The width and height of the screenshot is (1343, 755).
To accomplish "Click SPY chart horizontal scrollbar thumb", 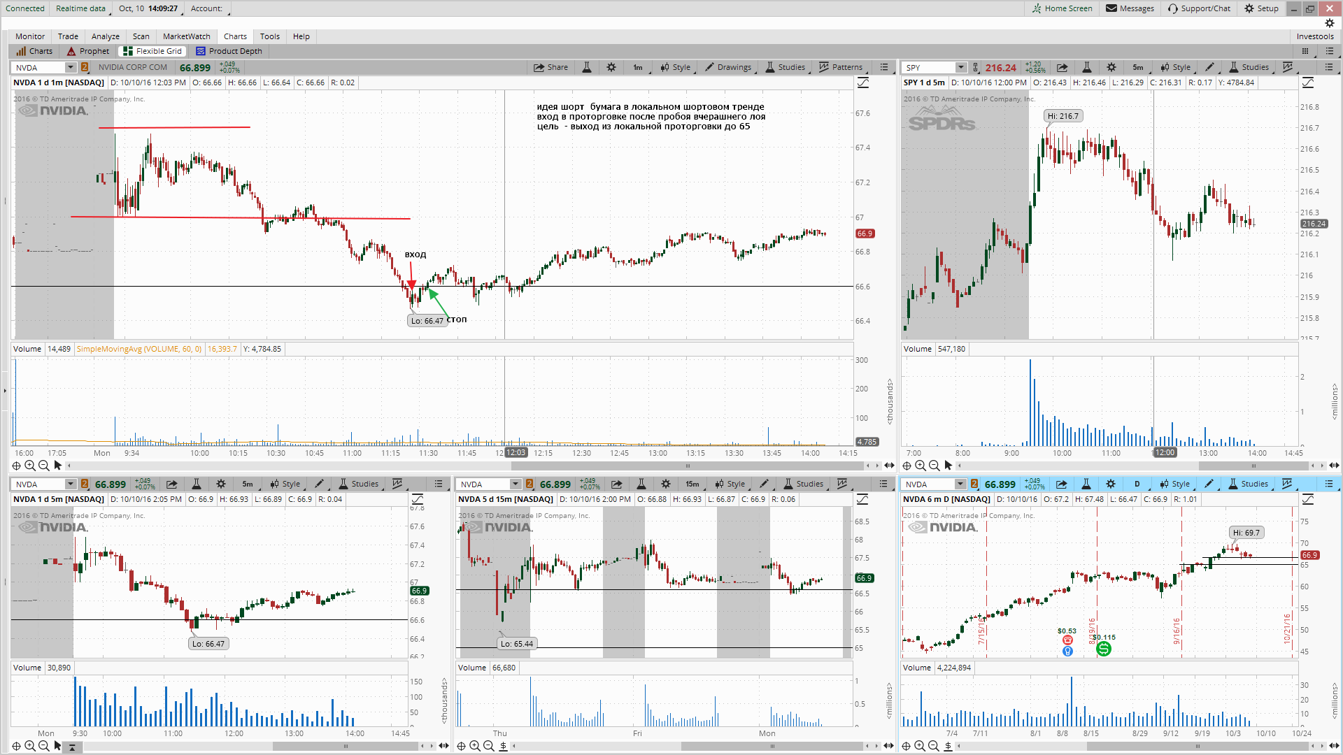I will pyautogui.click(x=1254, y=466).
